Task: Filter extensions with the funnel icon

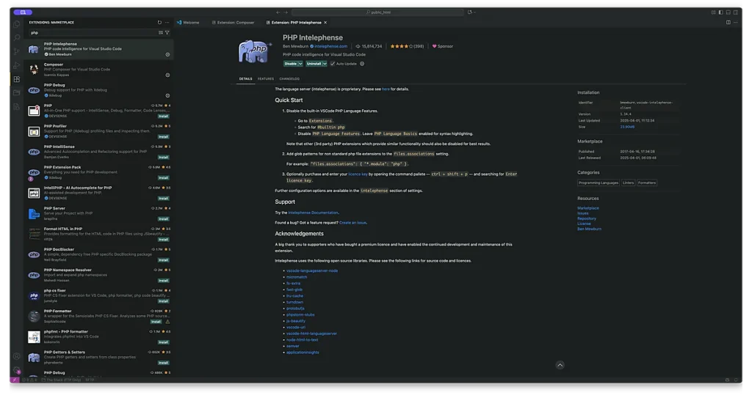Action: (x=167, y=32)
